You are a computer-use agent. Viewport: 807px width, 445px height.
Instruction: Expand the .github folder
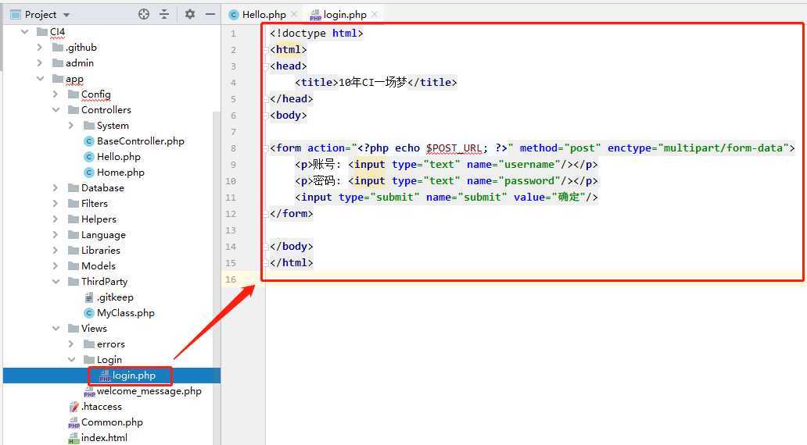pos(40,48)
